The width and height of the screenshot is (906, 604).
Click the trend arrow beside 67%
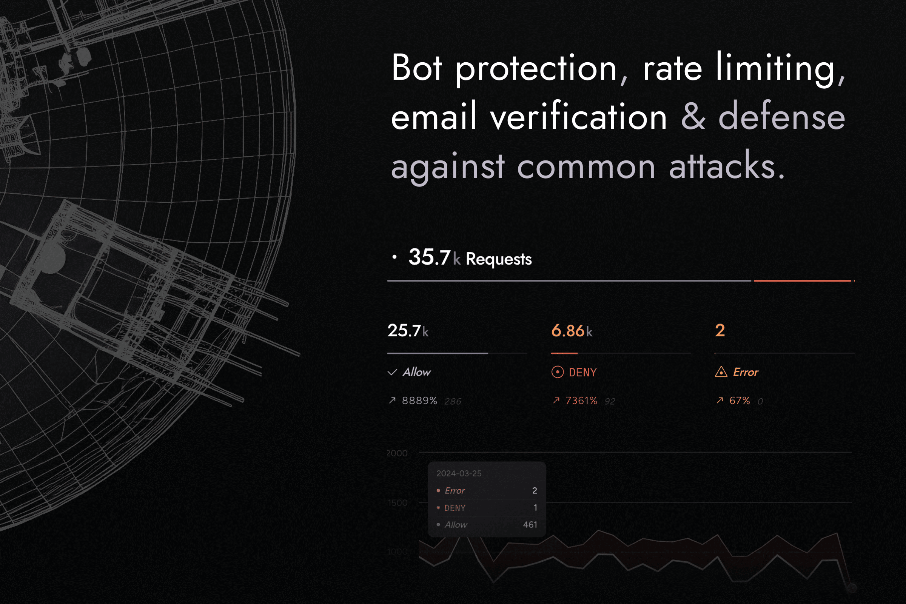click(x=720, y=401)
